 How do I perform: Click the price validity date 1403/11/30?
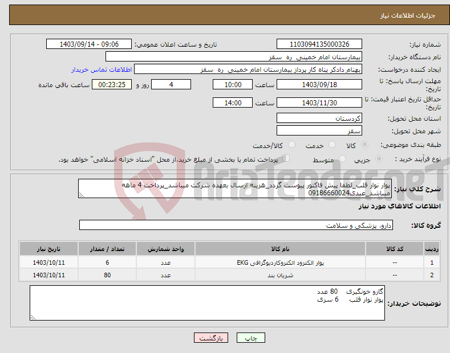(x=319, y=102)
